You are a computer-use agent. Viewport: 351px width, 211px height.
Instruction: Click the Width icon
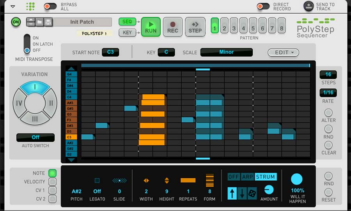(x=146, y=180)
